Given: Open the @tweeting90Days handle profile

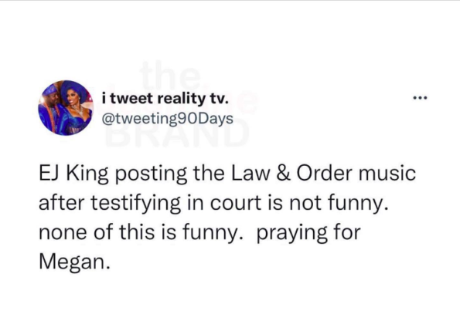Looking at the screenshot, I should pyautogui.click(x=168, y=119).
